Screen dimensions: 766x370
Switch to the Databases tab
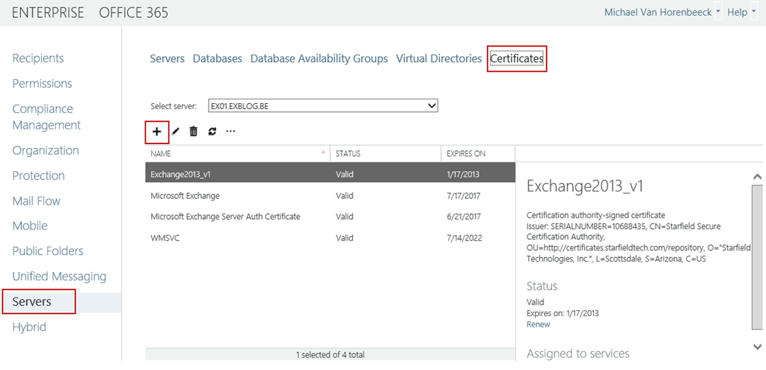click(x=217, y=58)
